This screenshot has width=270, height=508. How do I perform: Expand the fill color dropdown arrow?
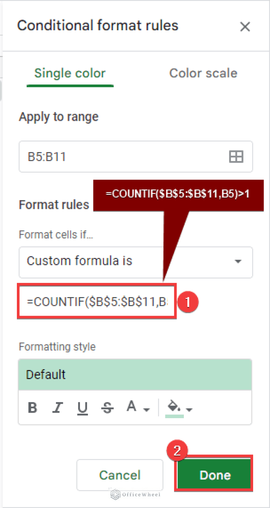pyautogui.click(x=188, y=409)
